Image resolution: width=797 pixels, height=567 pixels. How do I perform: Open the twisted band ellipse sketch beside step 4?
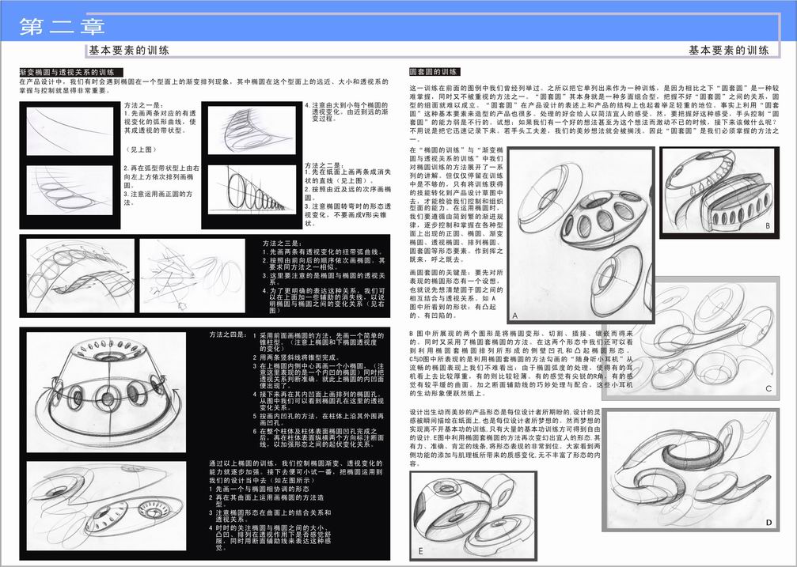(252, 130)
